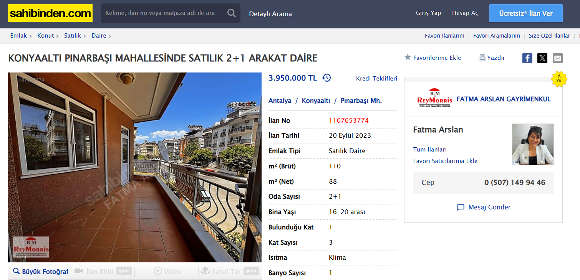View seller's Tüm İlanları
Screen dimensions: 580x280
pyautogui.click(x=430, y=150)
